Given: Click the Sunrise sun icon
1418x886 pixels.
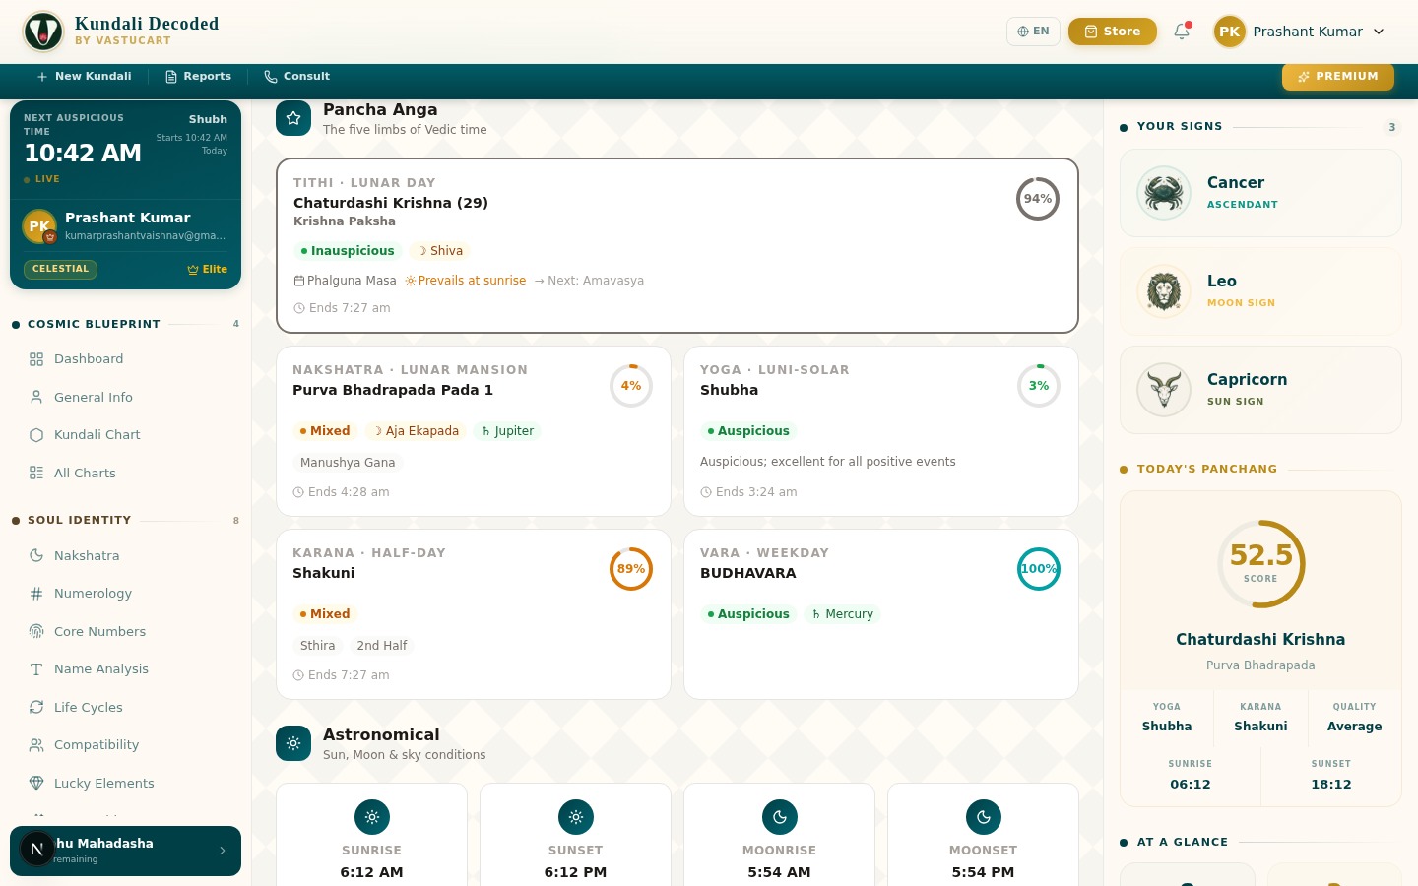Looking at the screenshot, I should [x=371, y=816].
